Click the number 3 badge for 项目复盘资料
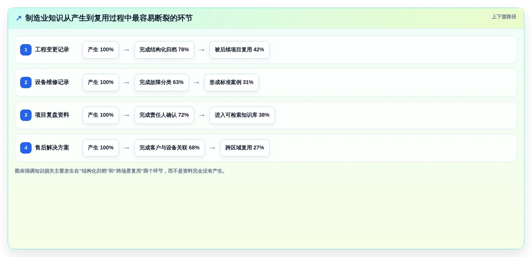This screenshot has height=257, width=532. pos(26,115)
